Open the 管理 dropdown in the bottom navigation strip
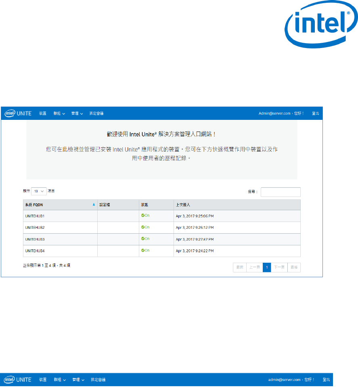 pyautogui.click(x=78, y=380)
